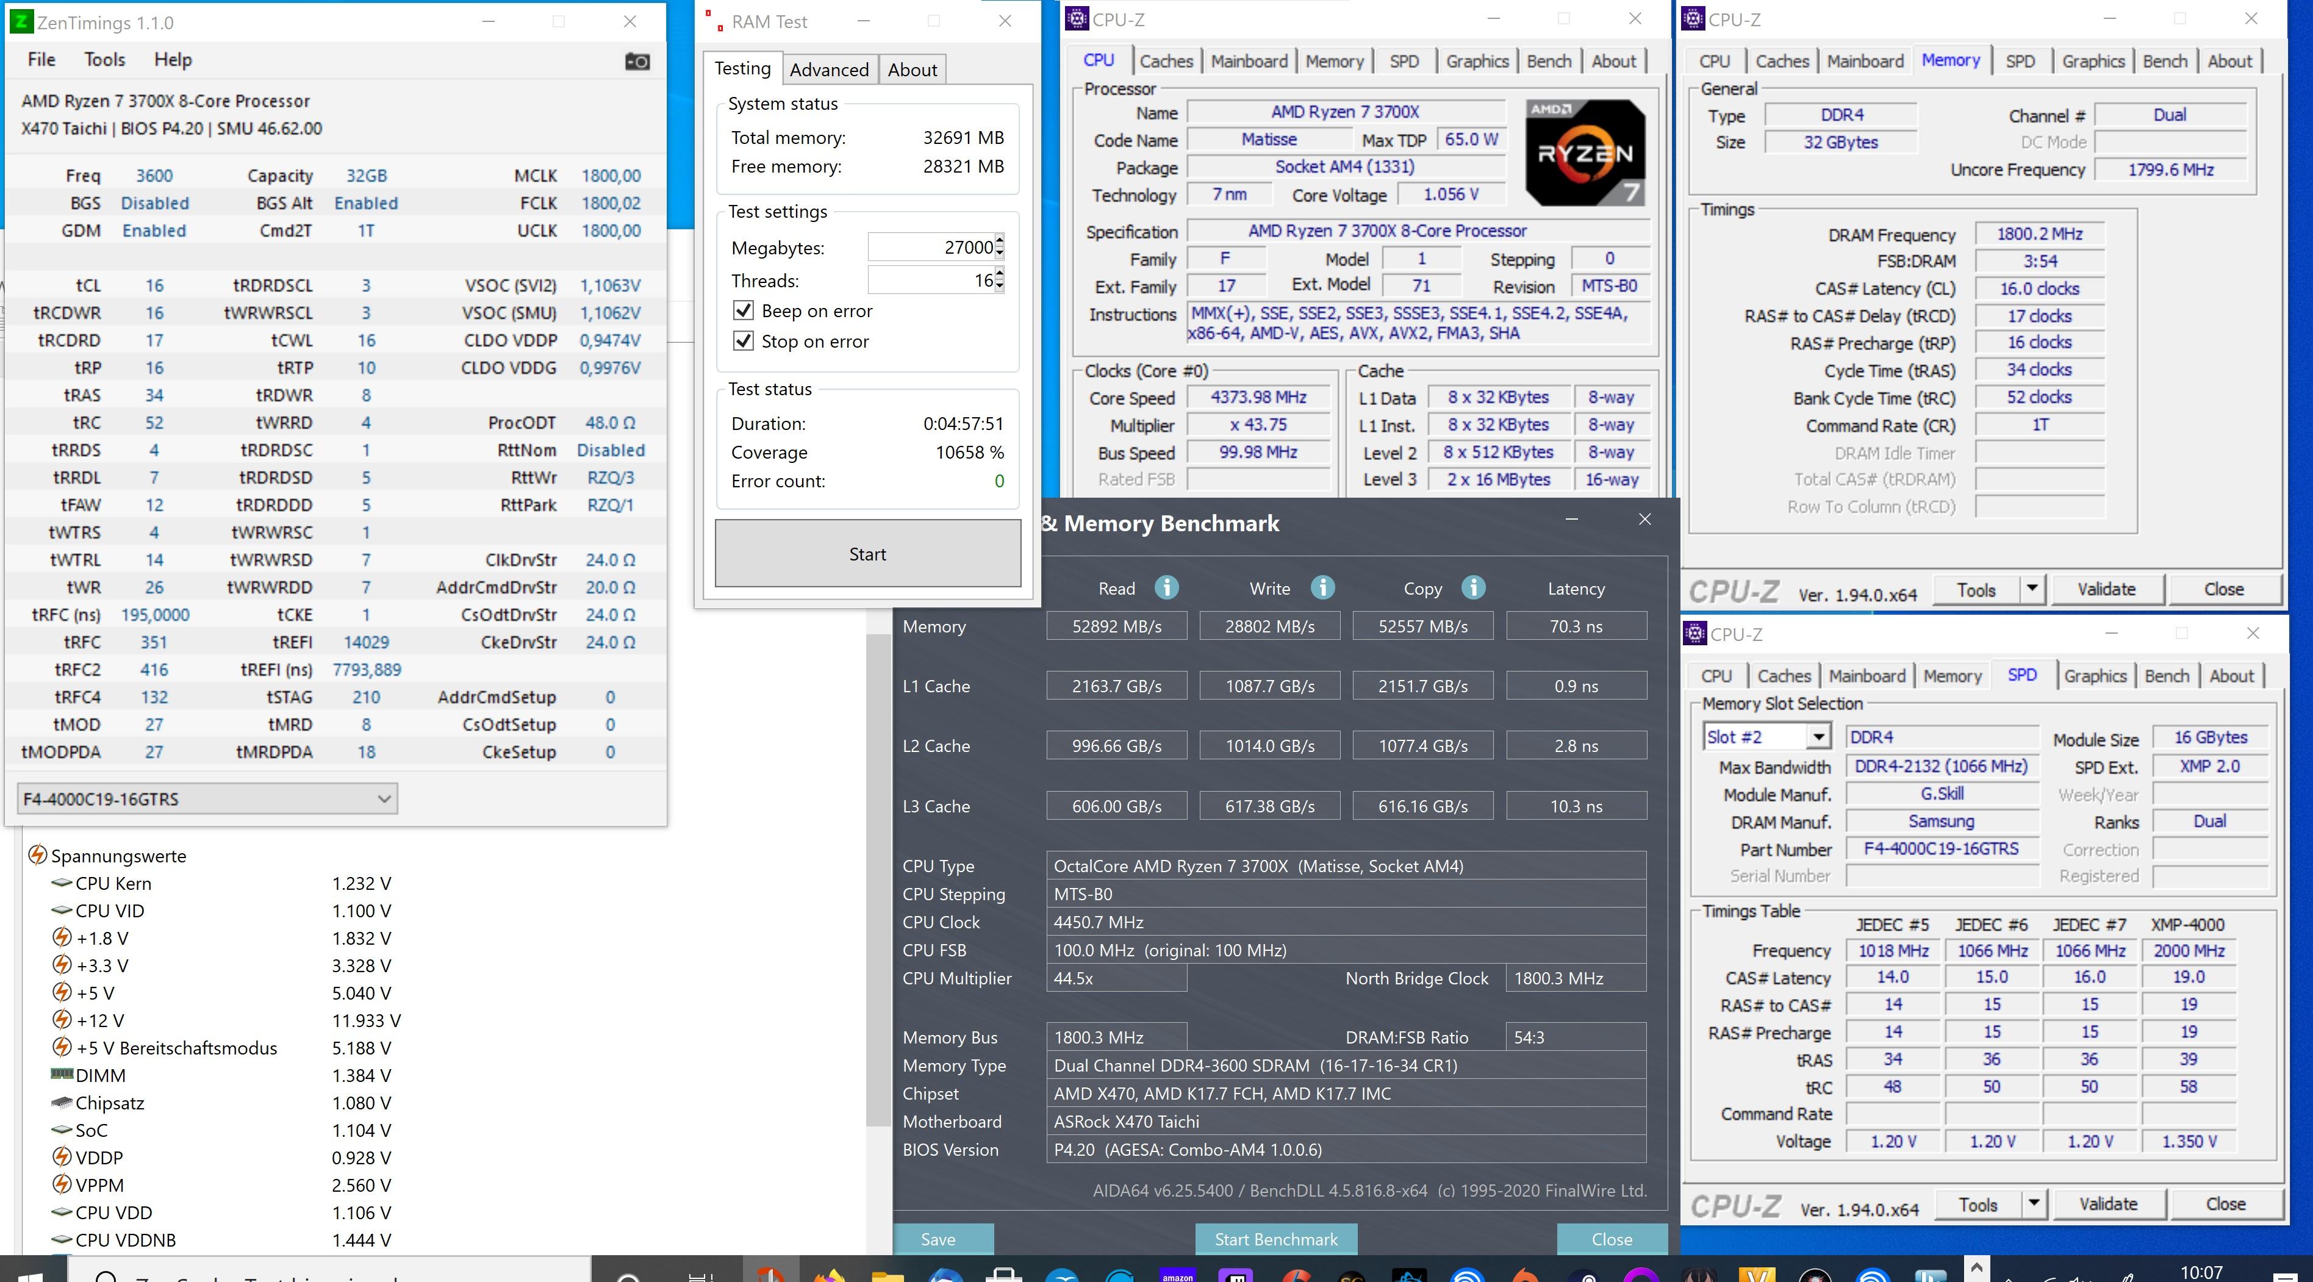Click the lightning icon beside VPPM

coord(61,1184)
